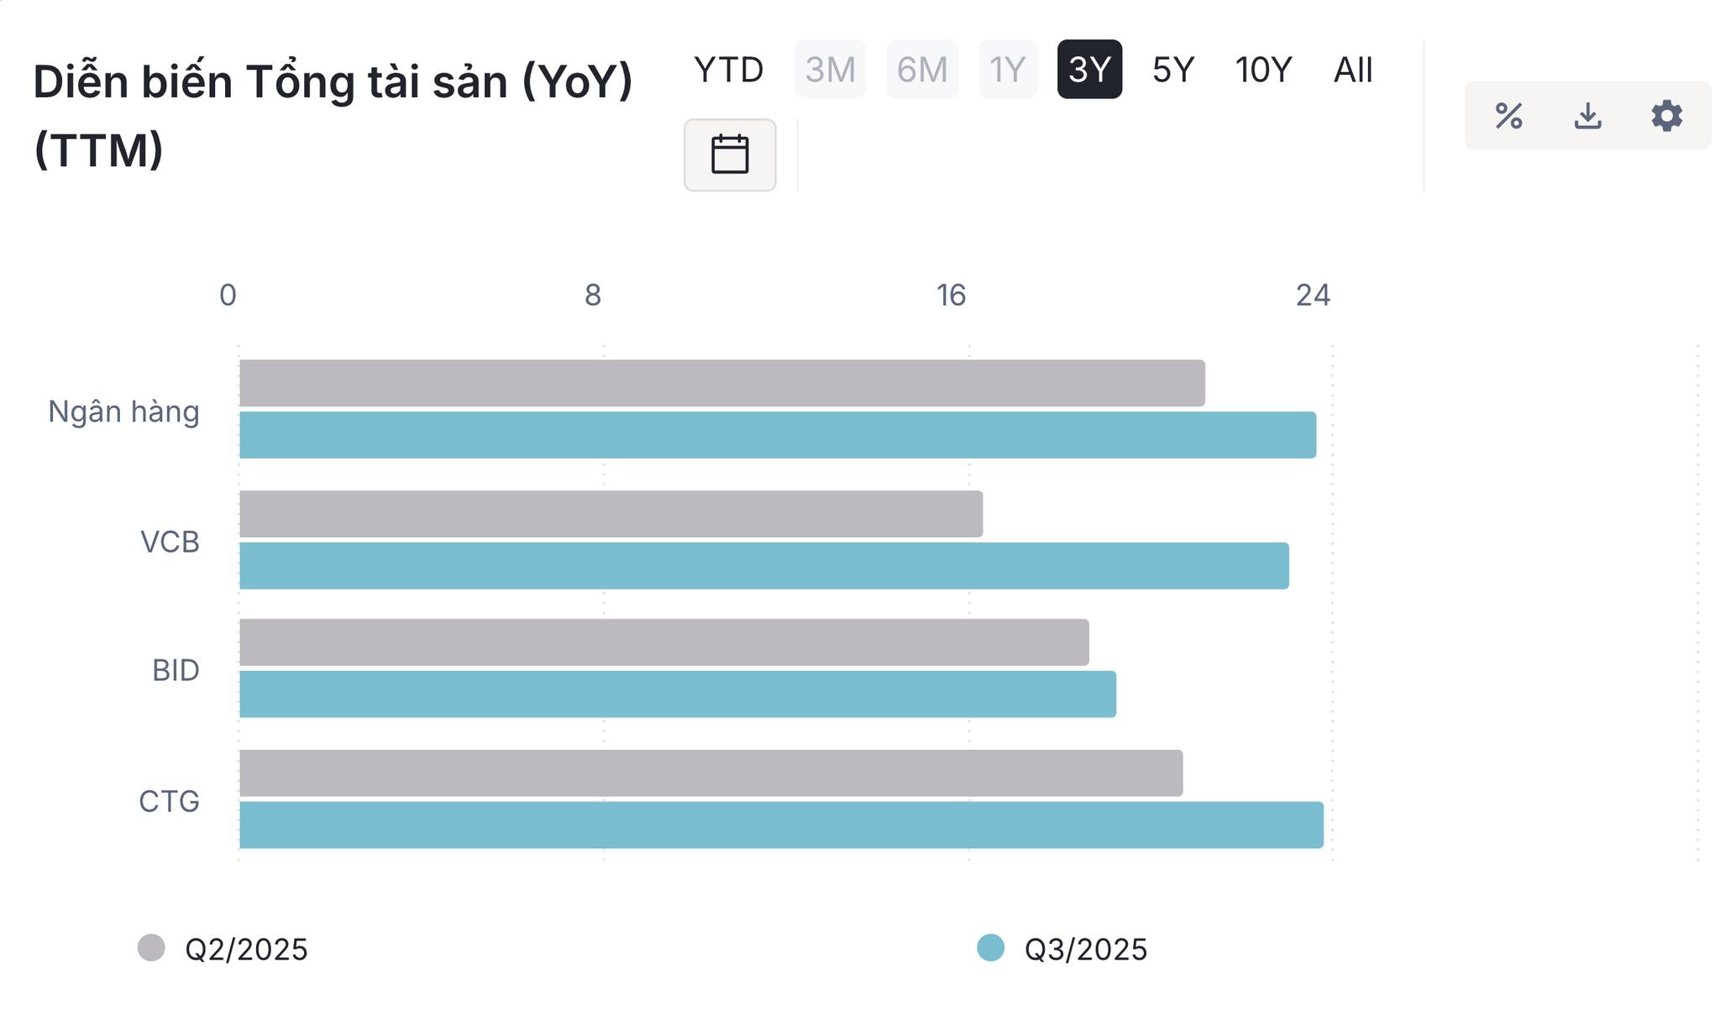
Task: Click the gray Ngân hàng Q2 bar
Action: pos(721,384)
